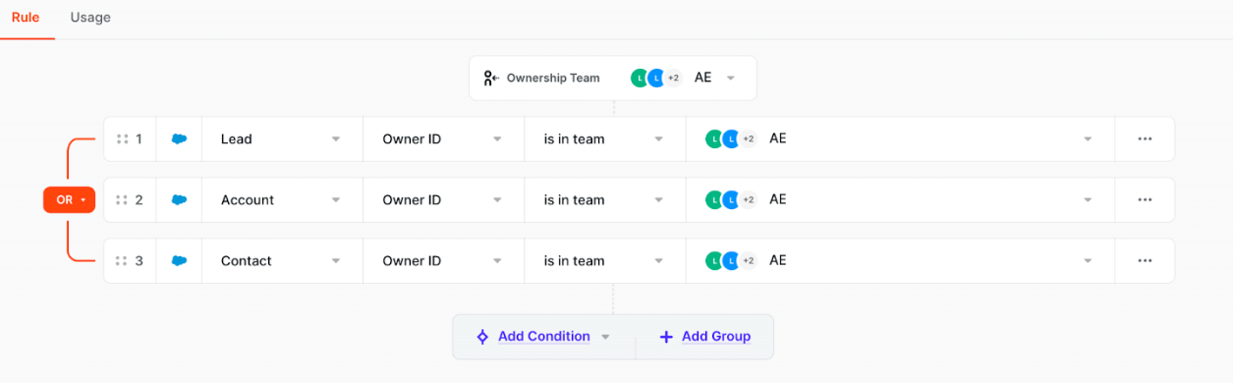Open the three-dot menu for Account condition
The height and width of the screenshot is (383, 1233).
tap(1145, 200)
